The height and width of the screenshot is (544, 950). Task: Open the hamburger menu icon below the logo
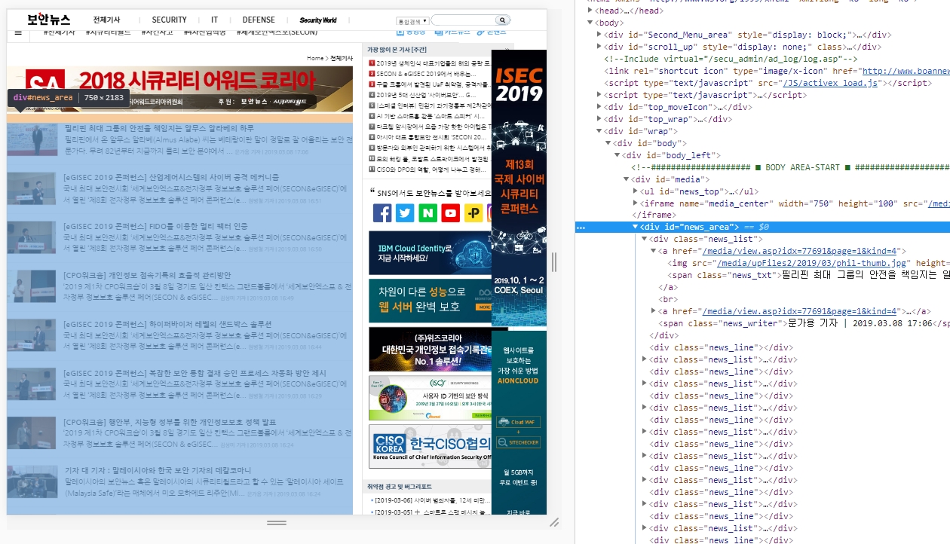[18, 33]
